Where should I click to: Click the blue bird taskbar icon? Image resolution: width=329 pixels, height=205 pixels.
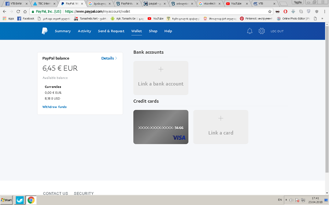20,200
